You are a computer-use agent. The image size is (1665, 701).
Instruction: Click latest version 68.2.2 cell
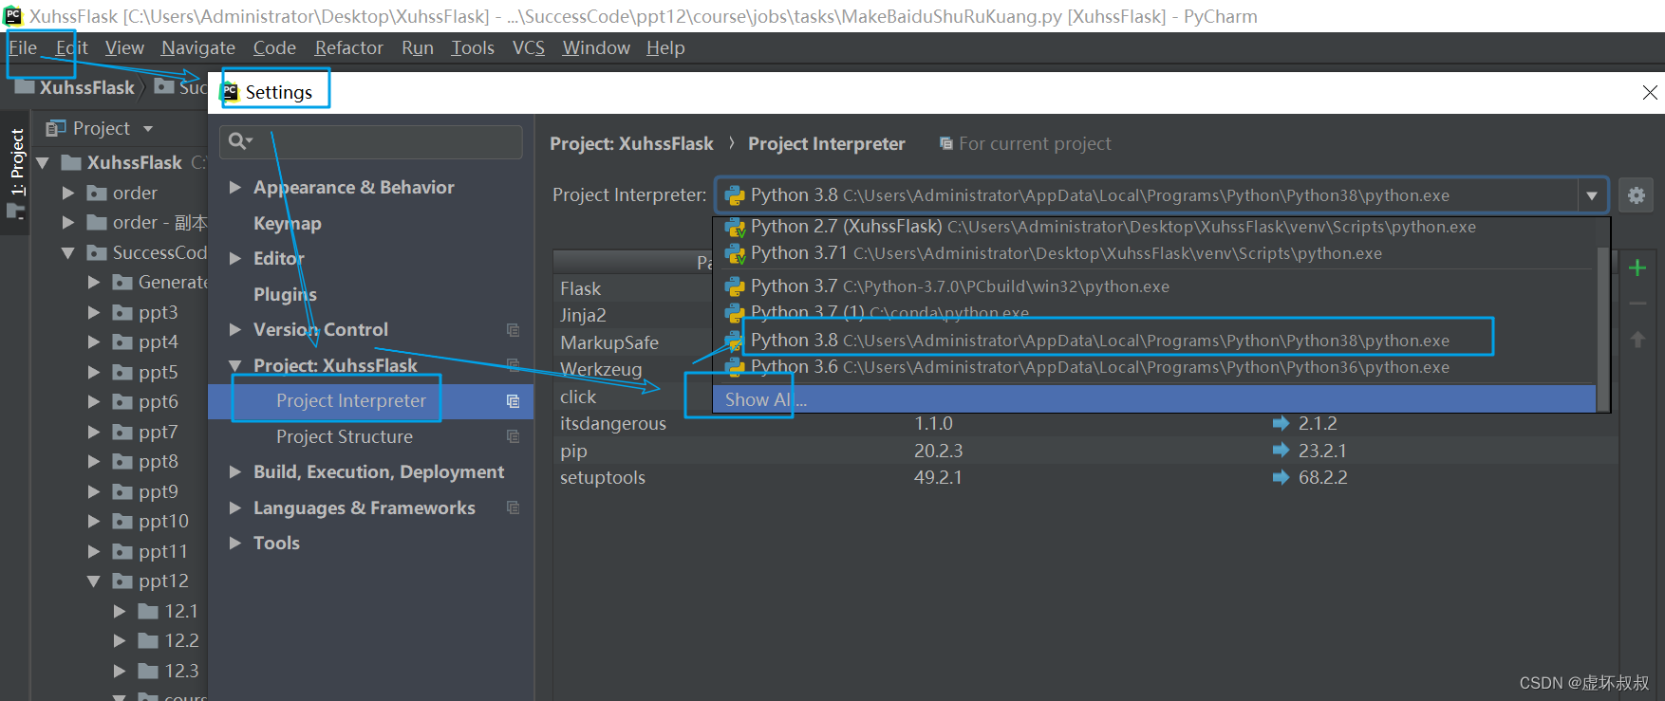coord(1322,477)
